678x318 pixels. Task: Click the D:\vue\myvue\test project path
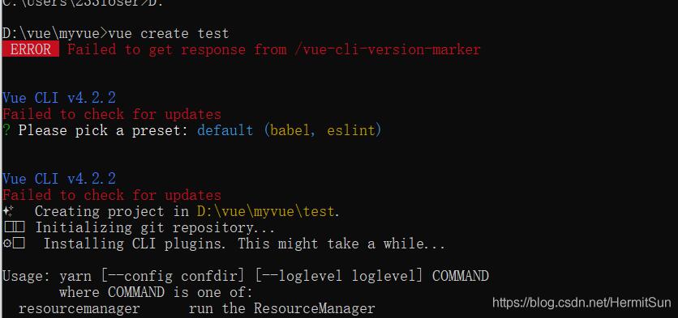click(266, 211)
